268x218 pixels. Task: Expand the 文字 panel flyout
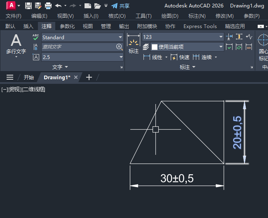pos(60,67)
